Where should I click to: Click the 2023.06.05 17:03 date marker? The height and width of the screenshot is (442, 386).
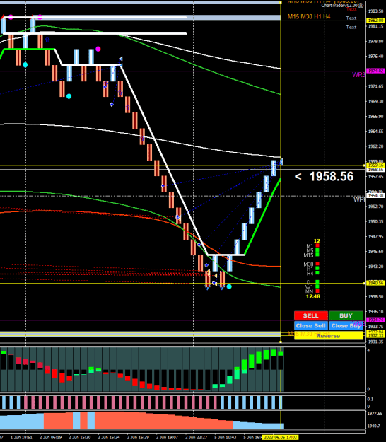click(x=280, y=437)
